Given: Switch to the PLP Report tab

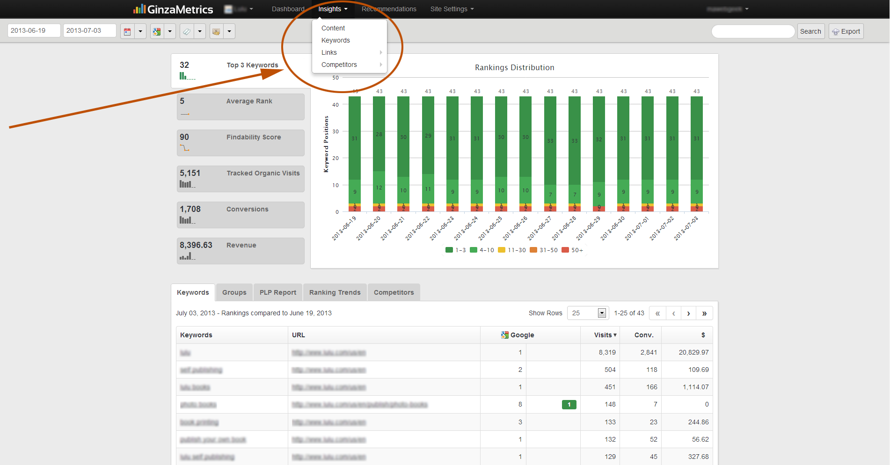Looking at the screenshot, I should click(278, 292).
